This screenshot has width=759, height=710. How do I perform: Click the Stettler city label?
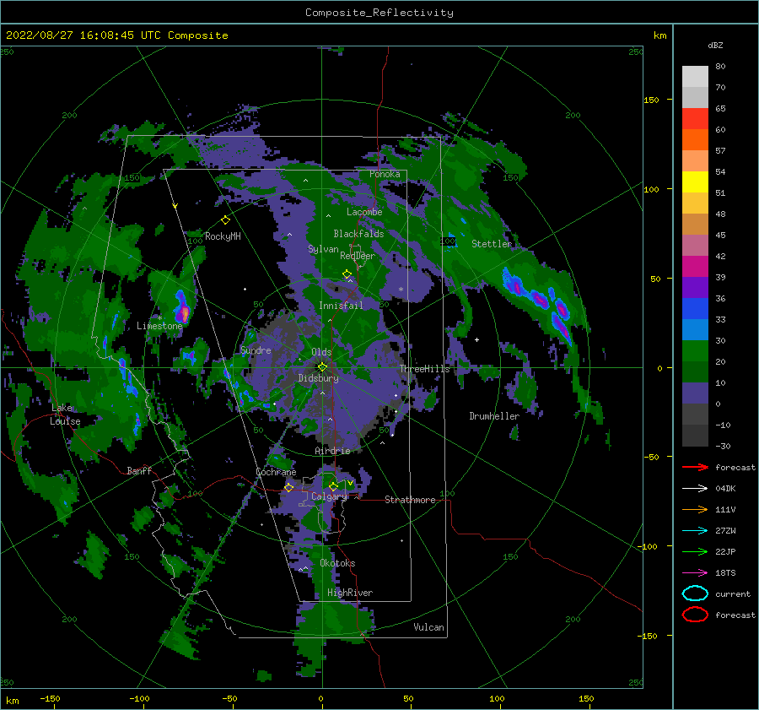pyautogui.click(x=492, y=244)
